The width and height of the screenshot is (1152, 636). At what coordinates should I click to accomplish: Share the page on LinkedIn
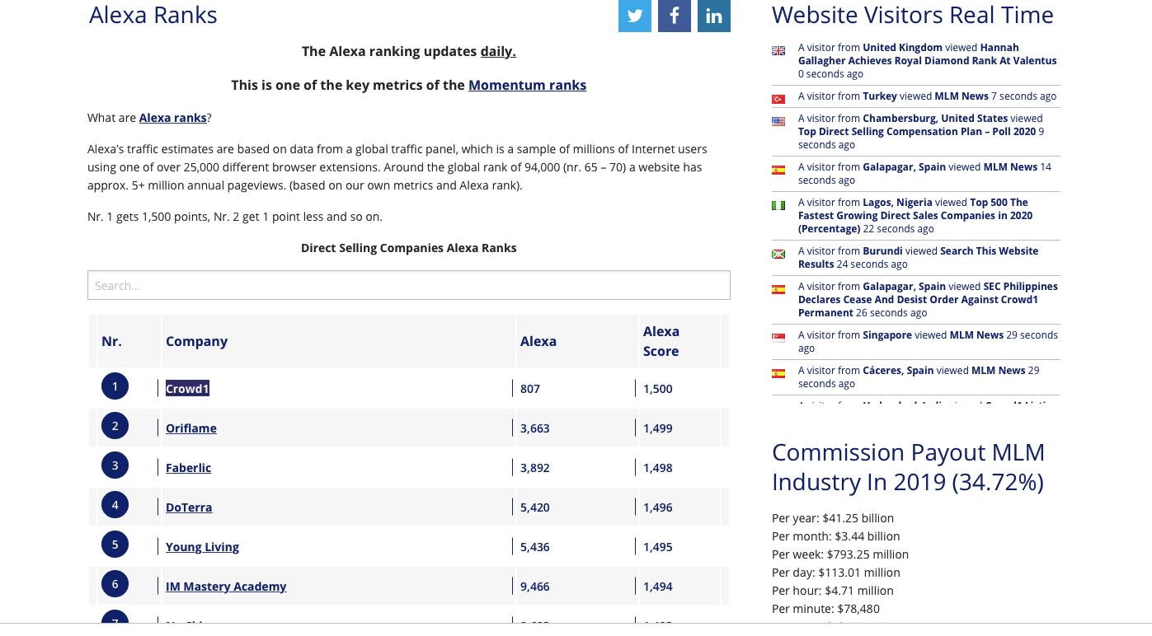714,16
